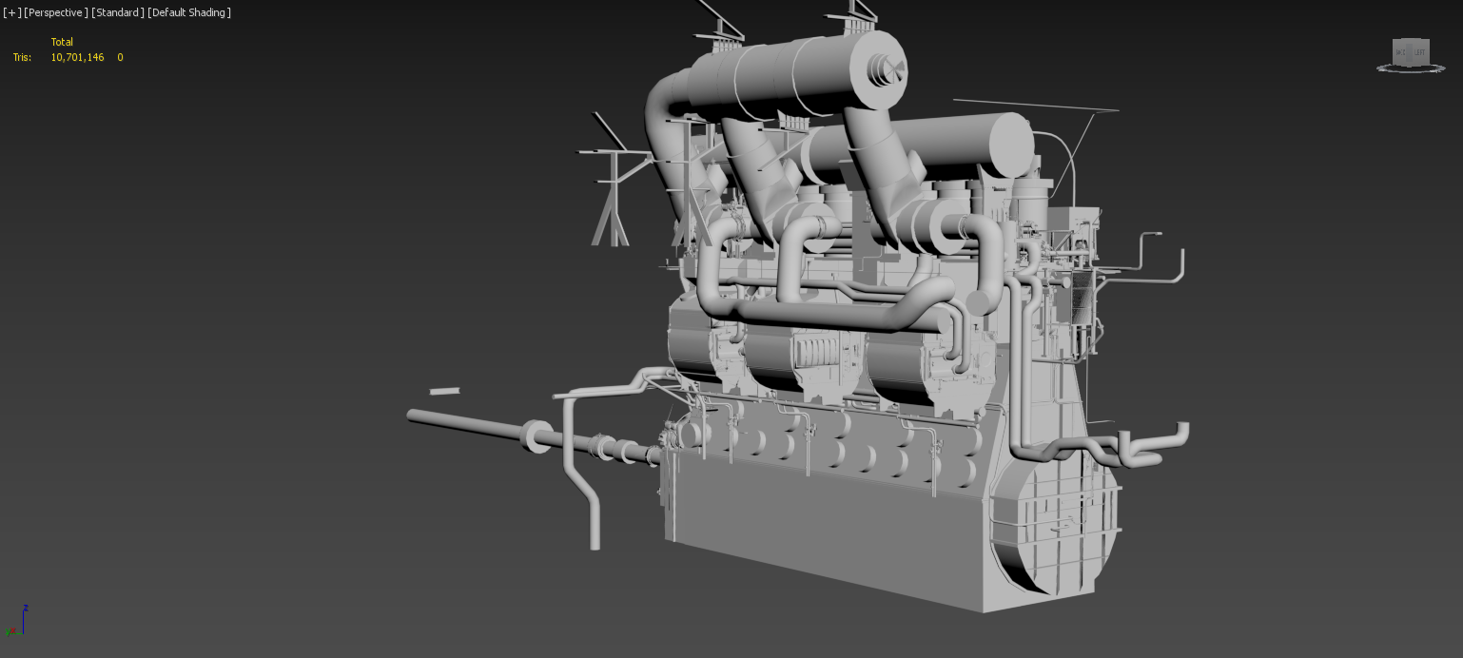Image resolution: width=1463 pixels, height=658 pixels.
Task: Click the LEFT face of the ViewCube
Action: coord(1419,52)
